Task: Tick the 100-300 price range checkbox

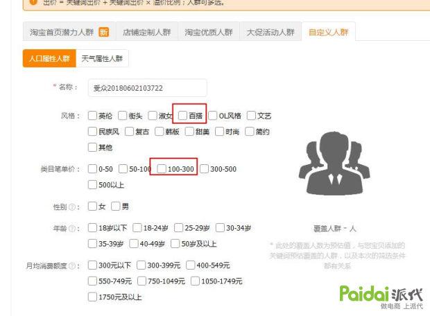Action: [x=162, y=168]
